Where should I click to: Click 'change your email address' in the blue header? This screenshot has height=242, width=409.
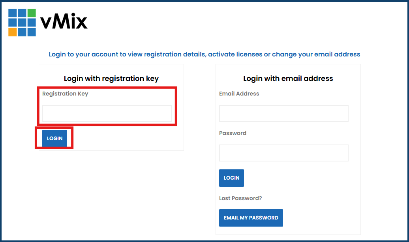click(316, 54)
